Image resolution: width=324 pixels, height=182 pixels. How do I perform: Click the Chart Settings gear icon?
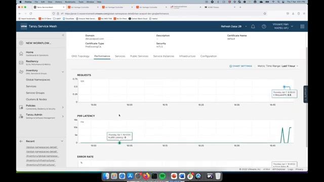click(231, 66)
